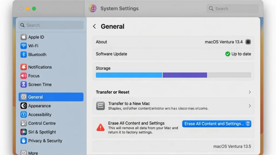This screenshot has width=276, height=155.
Task: Click the magnifier icon in sidebar search
Action: 23,25
